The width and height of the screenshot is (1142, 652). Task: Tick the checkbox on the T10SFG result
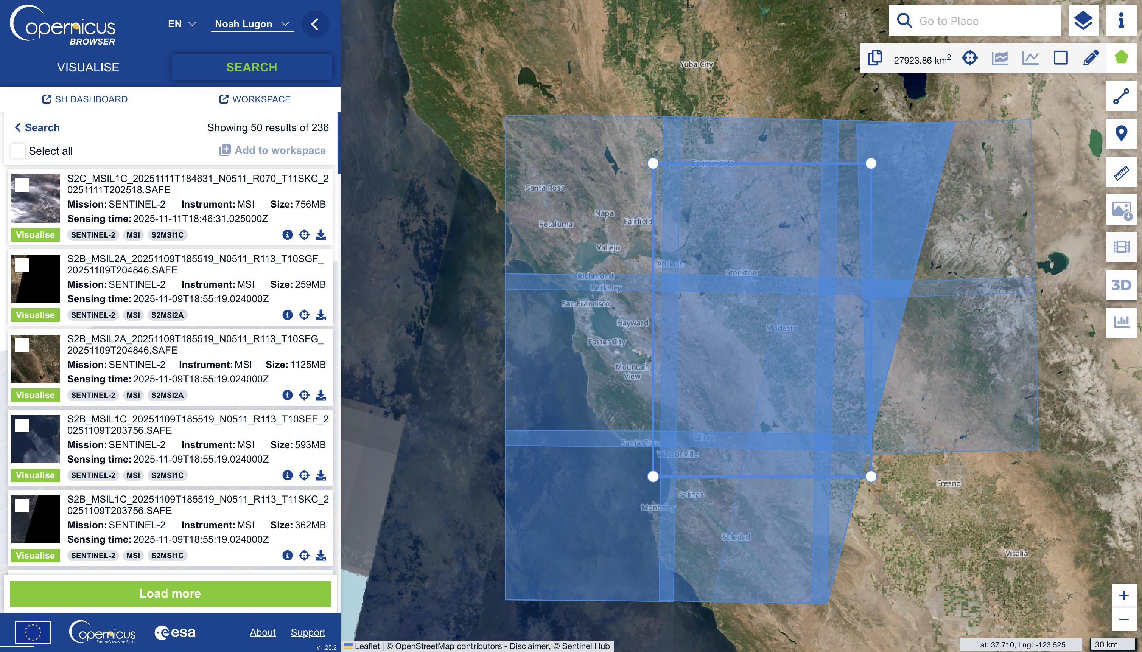click(22, 345)
